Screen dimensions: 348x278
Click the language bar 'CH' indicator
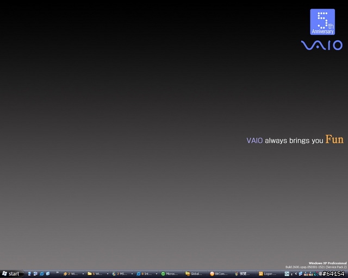click(287, 274)
